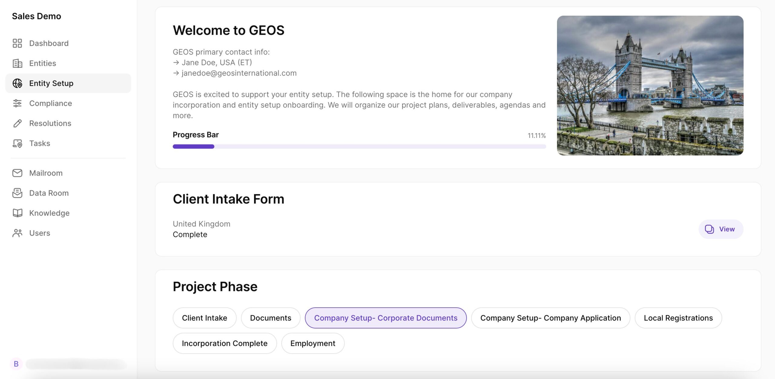Open the janedoe@geosinternational.com email link

[239, 73]
